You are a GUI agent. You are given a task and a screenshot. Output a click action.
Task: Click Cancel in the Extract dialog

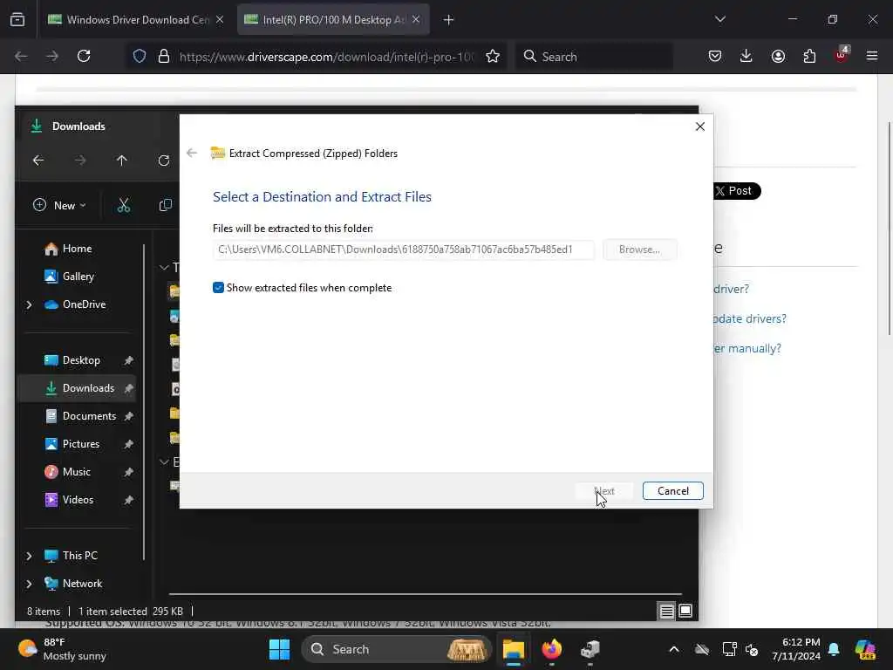pyautogui.click(x=672, y=491)
